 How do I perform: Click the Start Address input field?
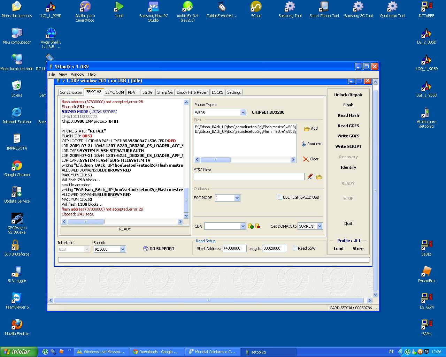(234, 249)
